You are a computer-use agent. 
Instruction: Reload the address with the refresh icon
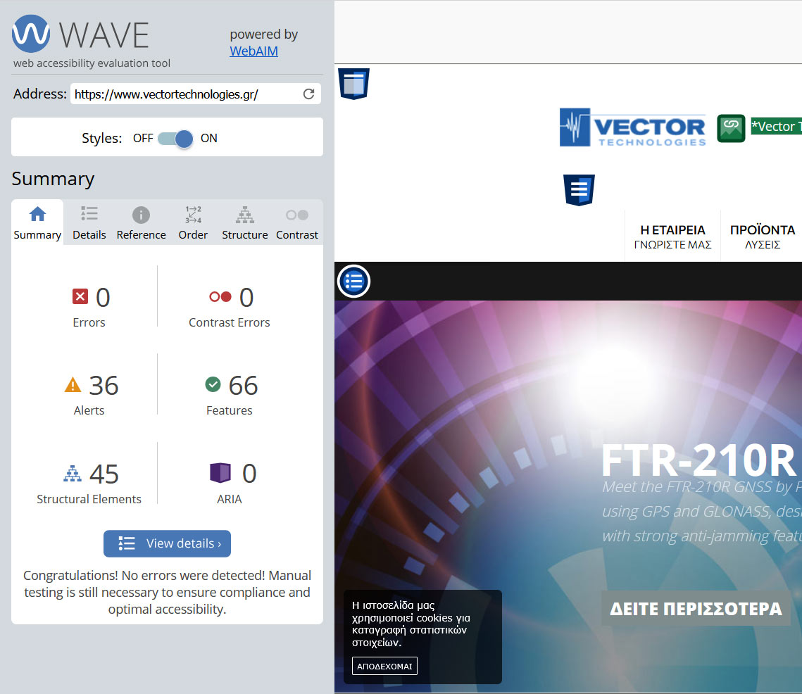pos(308,94)
